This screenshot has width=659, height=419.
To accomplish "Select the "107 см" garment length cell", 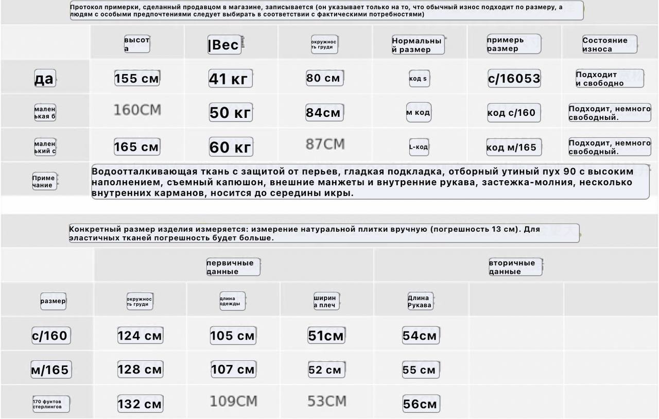I will click(x=233, y=370).
